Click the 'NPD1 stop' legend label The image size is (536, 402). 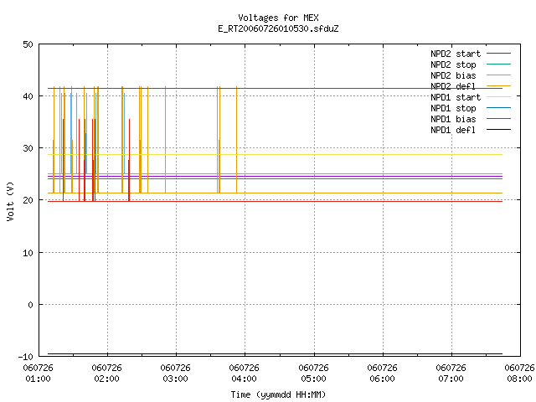(x=453, y=108)
